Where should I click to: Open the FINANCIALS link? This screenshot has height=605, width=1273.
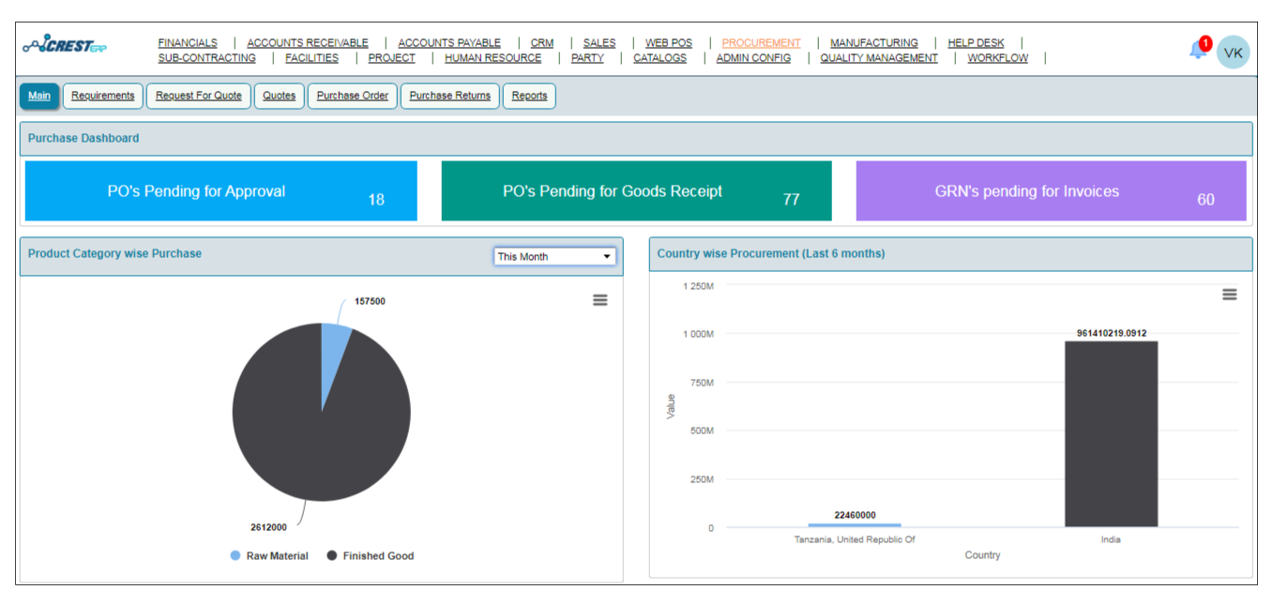188,42
